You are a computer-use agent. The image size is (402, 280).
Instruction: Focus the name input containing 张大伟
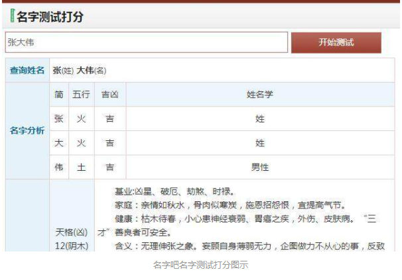coord(146,42)
